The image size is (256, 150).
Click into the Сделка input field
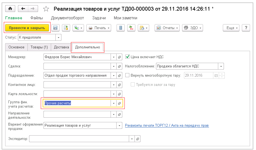(x=77, y=66)
